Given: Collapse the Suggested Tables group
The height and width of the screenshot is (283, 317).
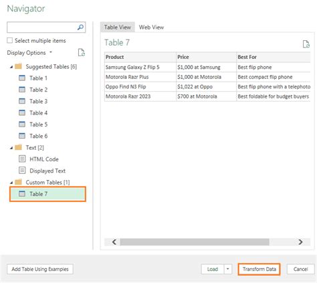Looking at the screenshot, I should (11, 67).
